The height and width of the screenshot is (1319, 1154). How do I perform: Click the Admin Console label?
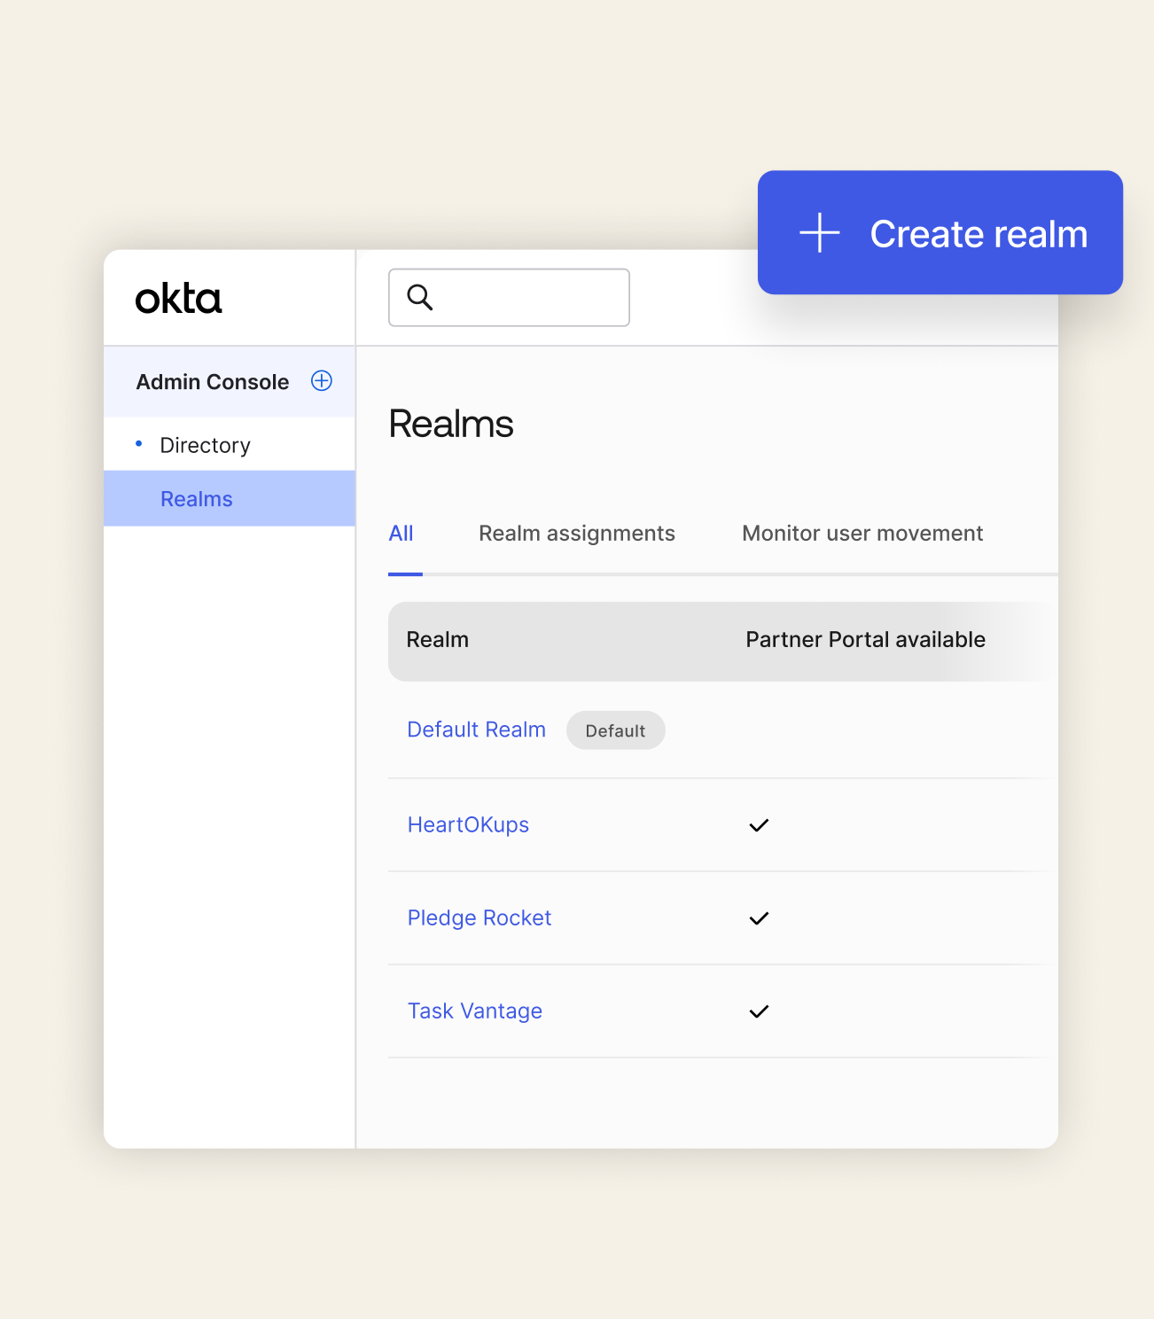212,381
